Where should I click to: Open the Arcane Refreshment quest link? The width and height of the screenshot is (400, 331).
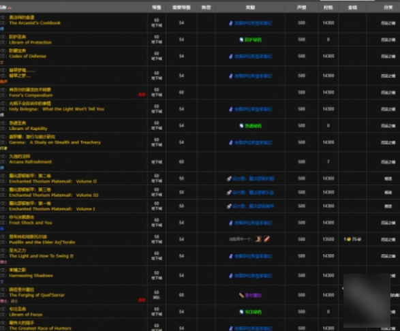[x=31, y=162]
